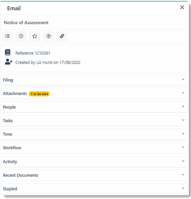The width and height of the screenshot is (191, 199).
Task: Close the Email panel
Action: 182,7
